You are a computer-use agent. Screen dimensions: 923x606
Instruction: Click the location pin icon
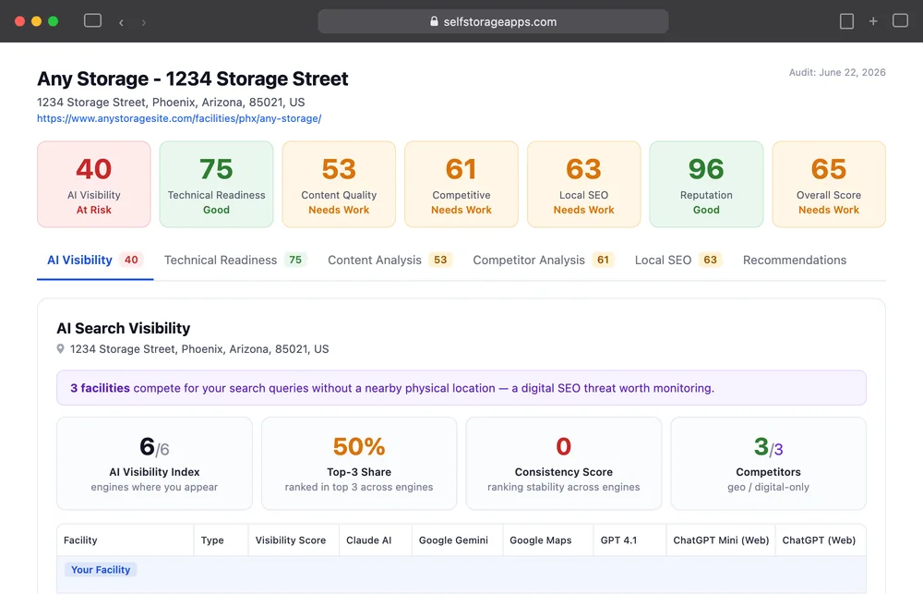[60, 348]
